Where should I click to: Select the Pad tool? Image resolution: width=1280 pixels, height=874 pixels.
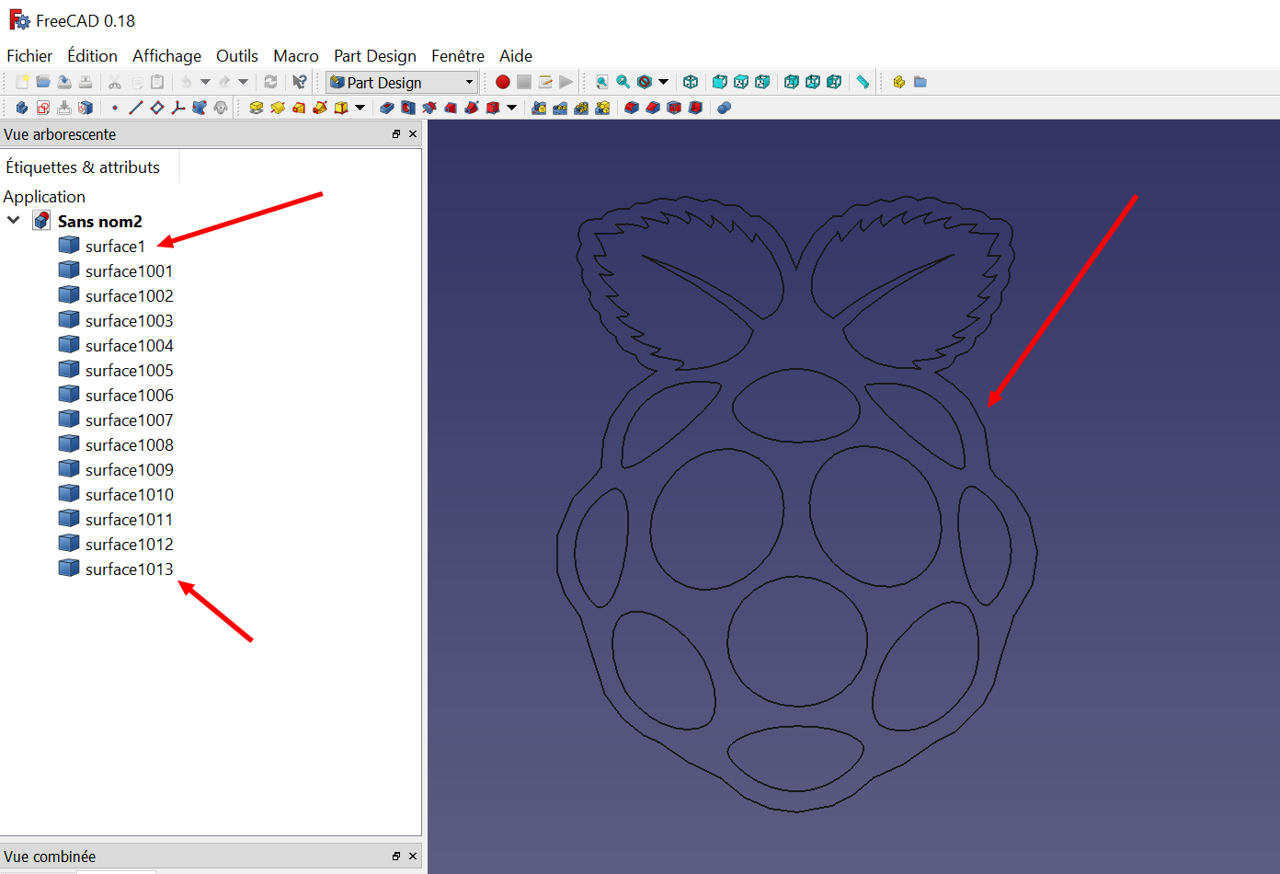coord(257,108)
